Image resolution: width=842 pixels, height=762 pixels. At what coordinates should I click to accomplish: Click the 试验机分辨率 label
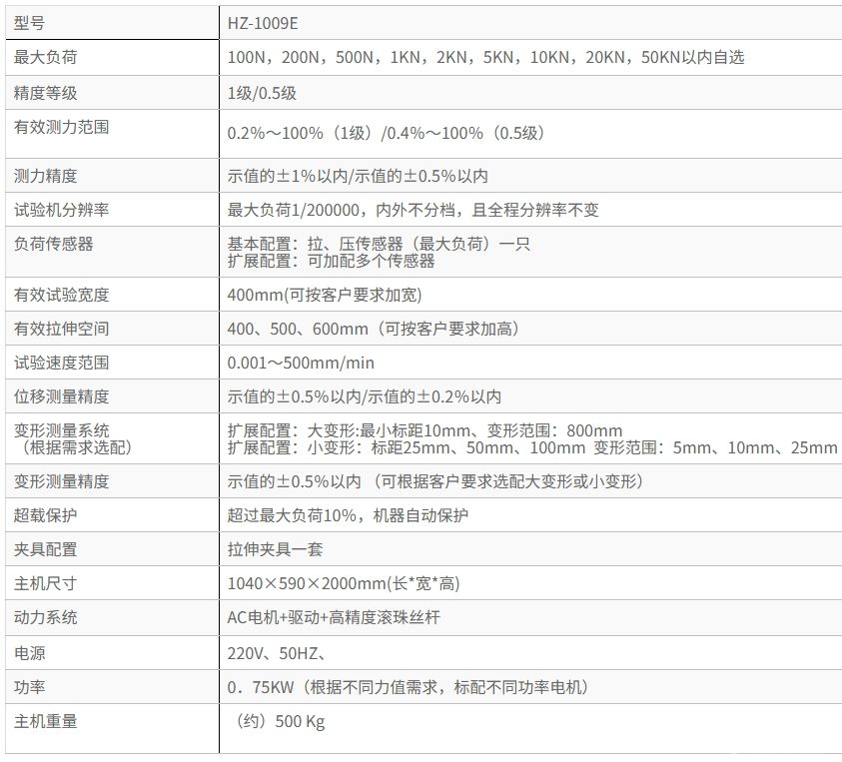(x=61, y=210)
